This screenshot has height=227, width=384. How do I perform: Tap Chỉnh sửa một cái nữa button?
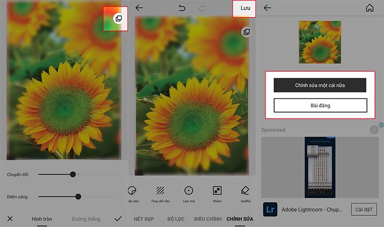[x=320, y=85]
